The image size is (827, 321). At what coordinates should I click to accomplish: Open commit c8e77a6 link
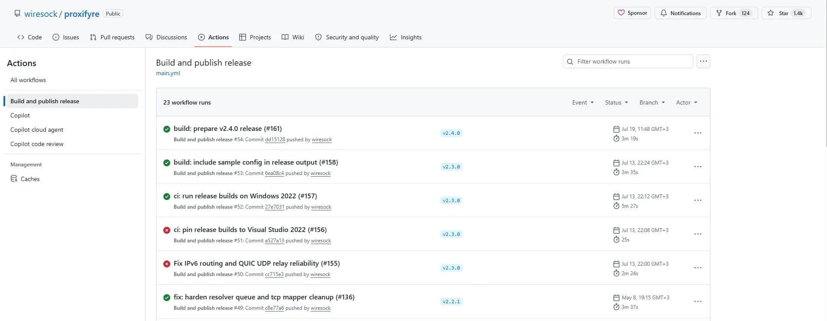click(275, 308)
